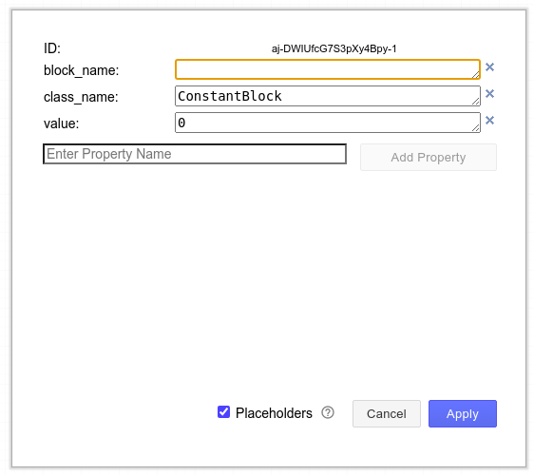Click the block_name: label
Image resolution: width=534 pixels, height=475 pixels.
[x=82, y=70]
